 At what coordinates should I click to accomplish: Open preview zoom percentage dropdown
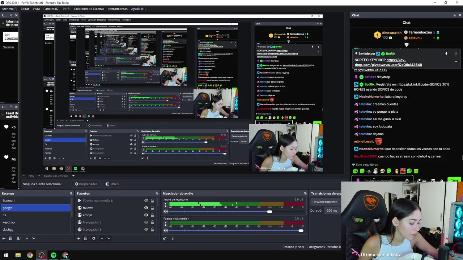(31, 176)
